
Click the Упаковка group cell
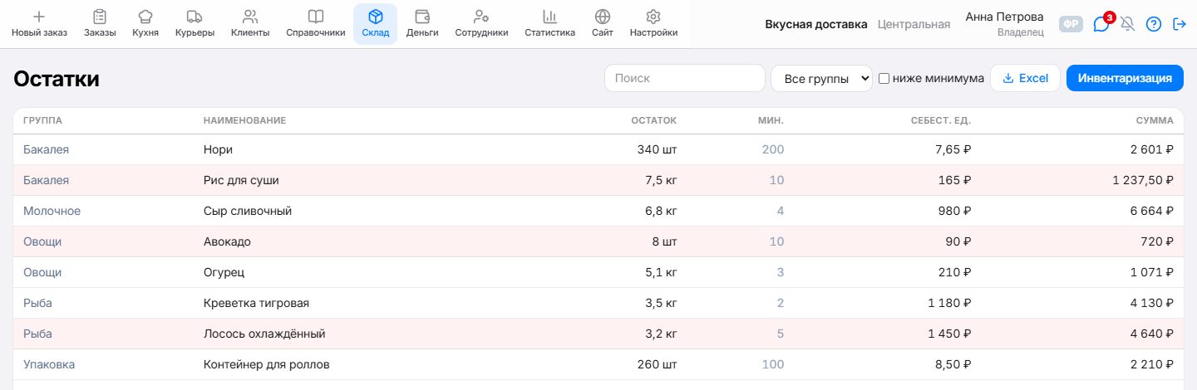pos(49,364)
